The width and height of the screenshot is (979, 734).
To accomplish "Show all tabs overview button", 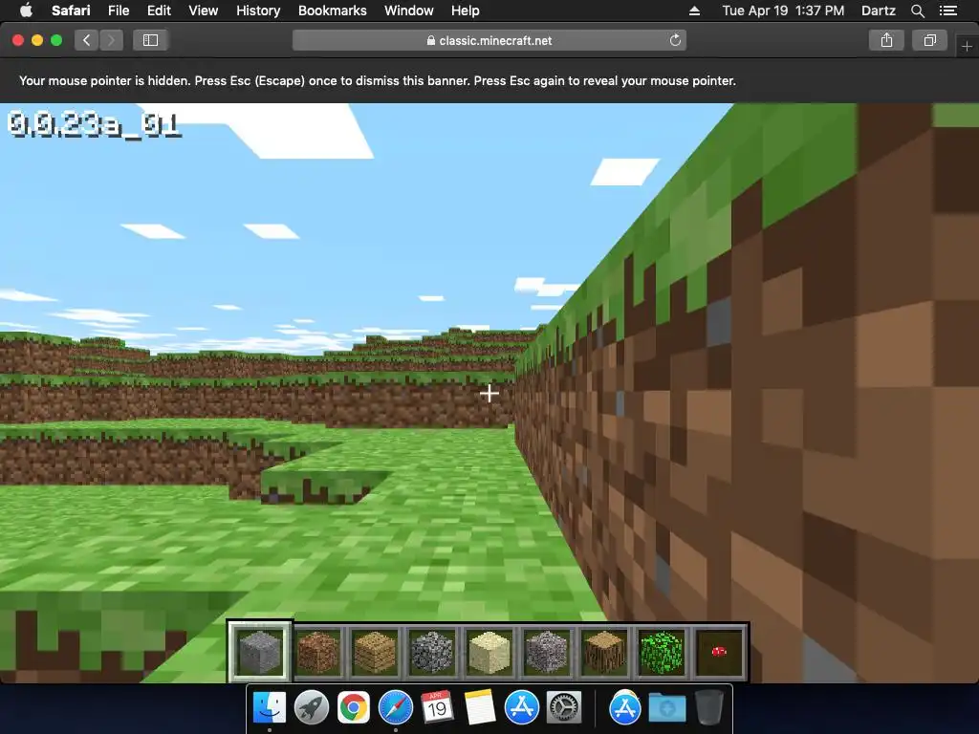I will point(929,40).
